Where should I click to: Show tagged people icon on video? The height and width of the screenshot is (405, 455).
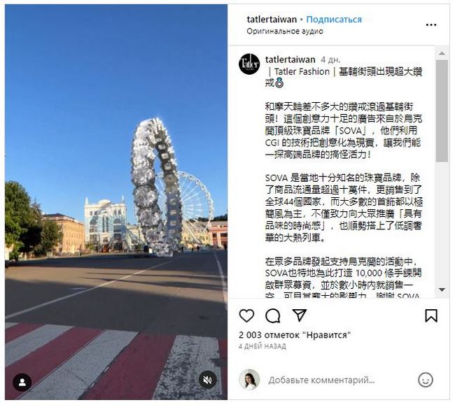pos(22,383)
